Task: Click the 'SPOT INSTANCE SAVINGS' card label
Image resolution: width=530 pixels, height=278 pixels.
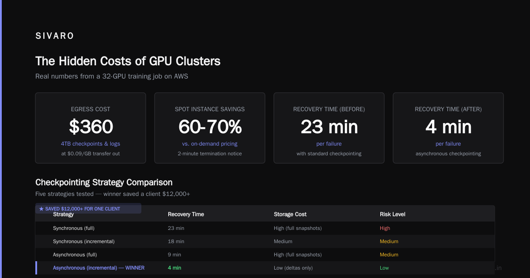Action: pos(210,109)
